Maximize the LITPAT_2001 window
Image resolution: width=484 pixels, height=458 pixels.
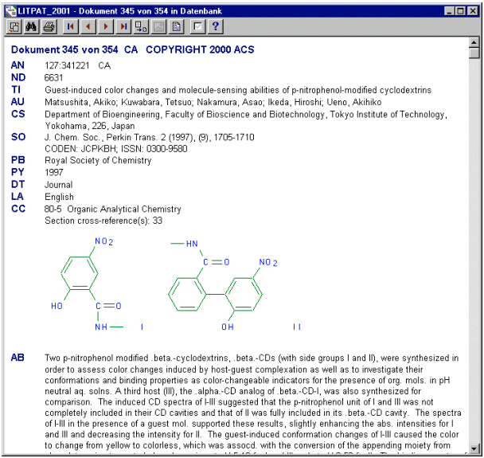[x=462, y=10]
